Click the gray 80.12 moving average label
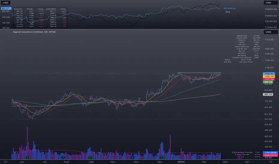 pos(268,94)
